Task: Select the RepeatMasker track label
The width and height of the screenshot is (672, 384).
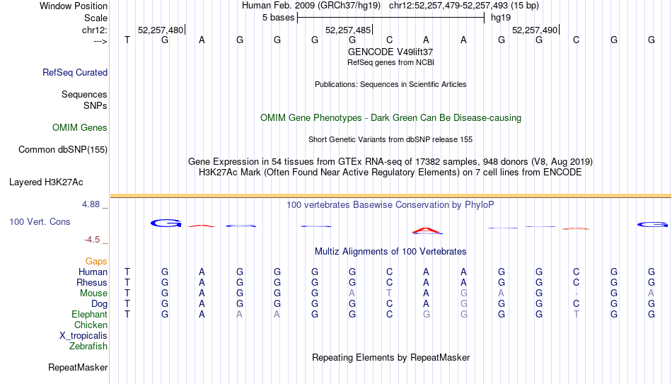Action: coord(78,367)
